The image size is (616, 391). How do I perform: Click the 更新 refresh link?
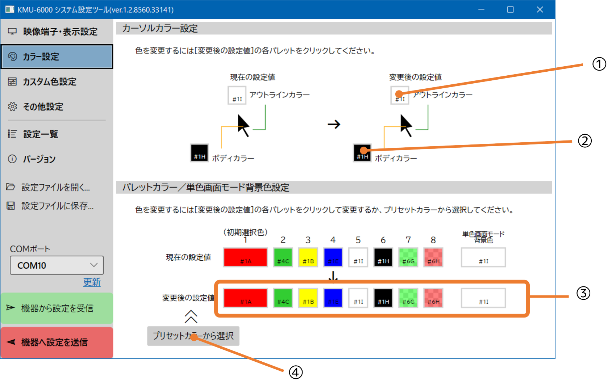[x=92, y=282]
